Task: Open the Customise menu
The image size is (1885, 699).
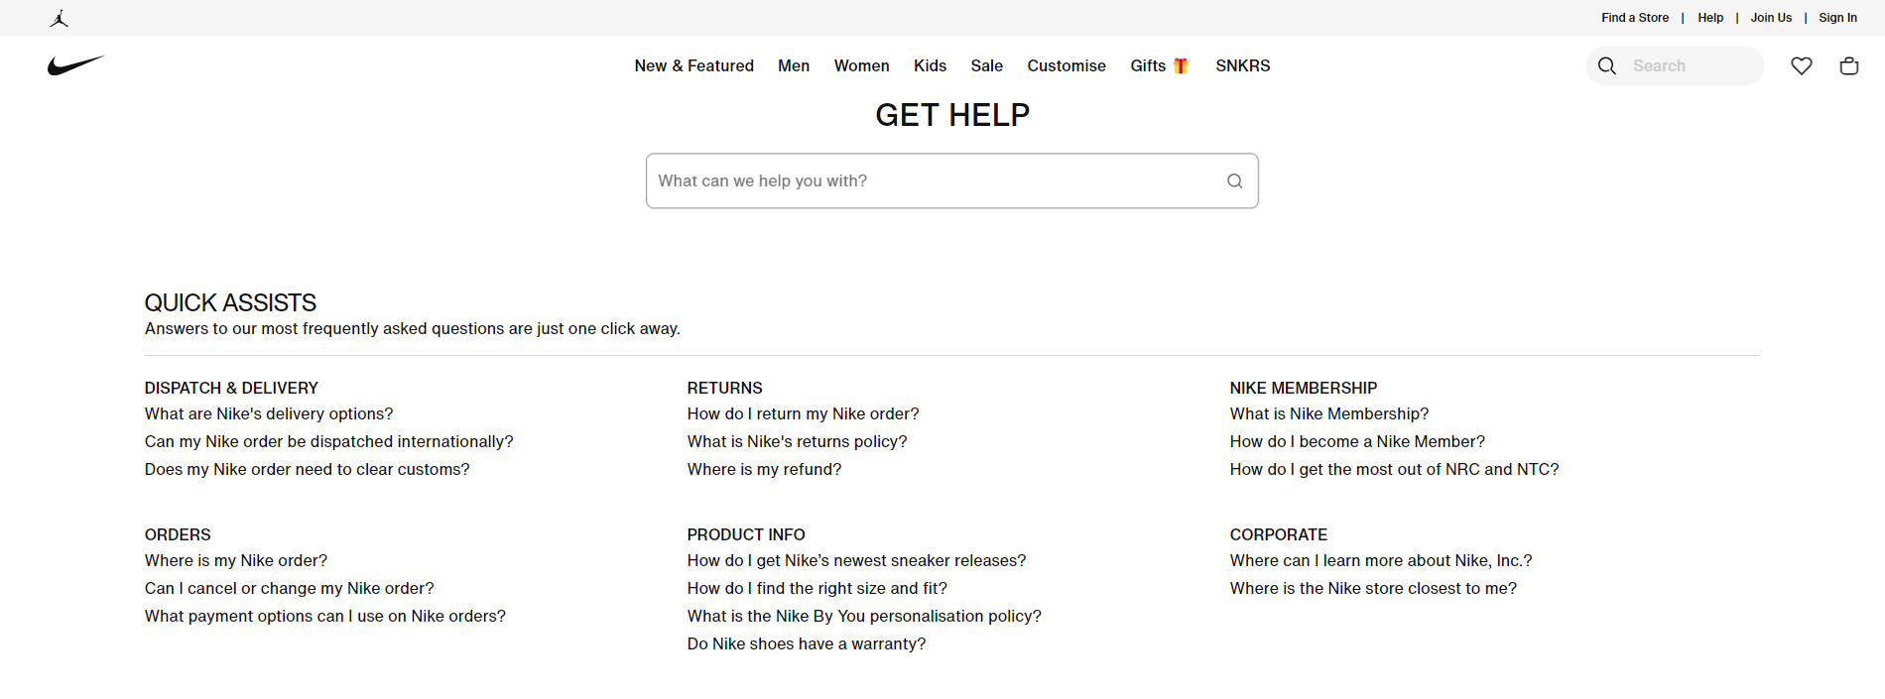Action: pos(1067,65)
